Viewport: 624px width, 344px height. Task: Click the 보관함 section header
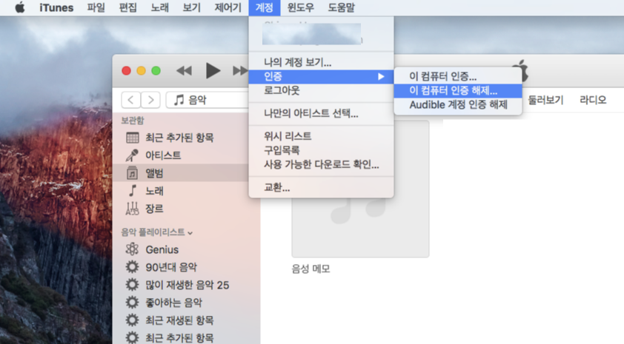[133, 121]
